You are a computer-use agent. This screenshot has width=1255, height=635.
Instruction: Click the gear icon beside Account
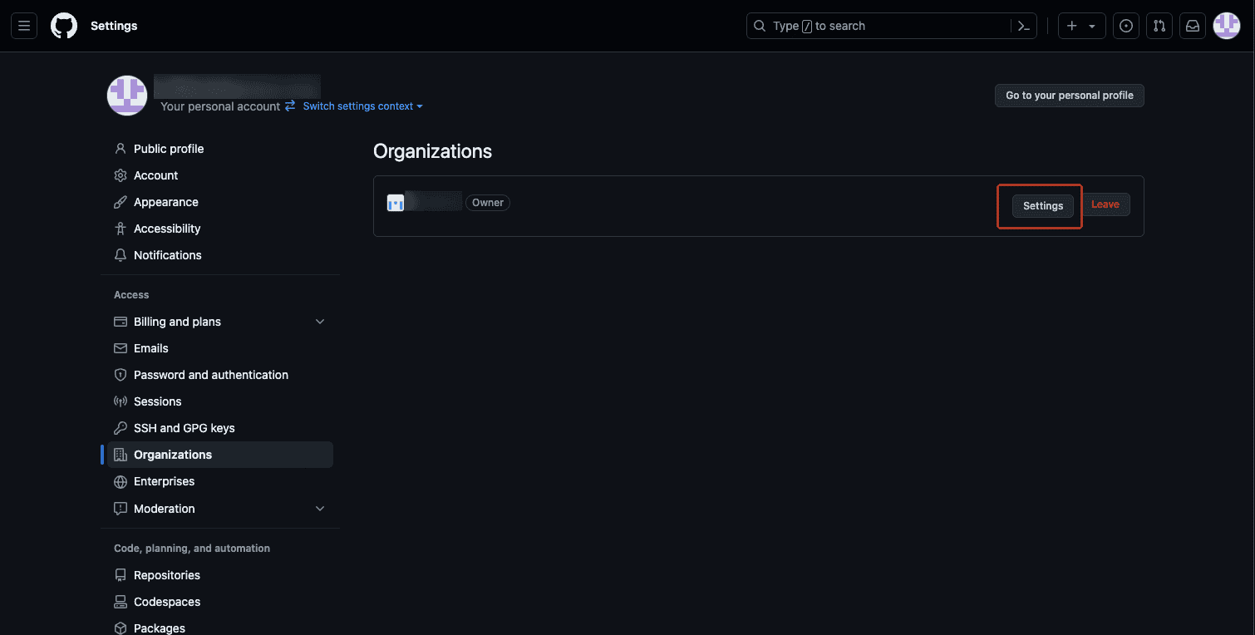(121, 175)
